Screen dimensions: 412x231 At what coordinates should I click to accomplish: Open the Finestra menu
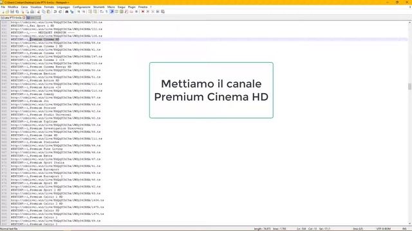[143, 7]
